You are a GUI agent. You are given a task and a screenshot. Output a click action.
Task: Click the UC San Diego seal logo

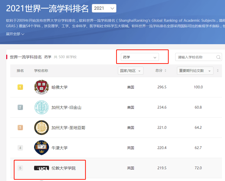point(42,128)
